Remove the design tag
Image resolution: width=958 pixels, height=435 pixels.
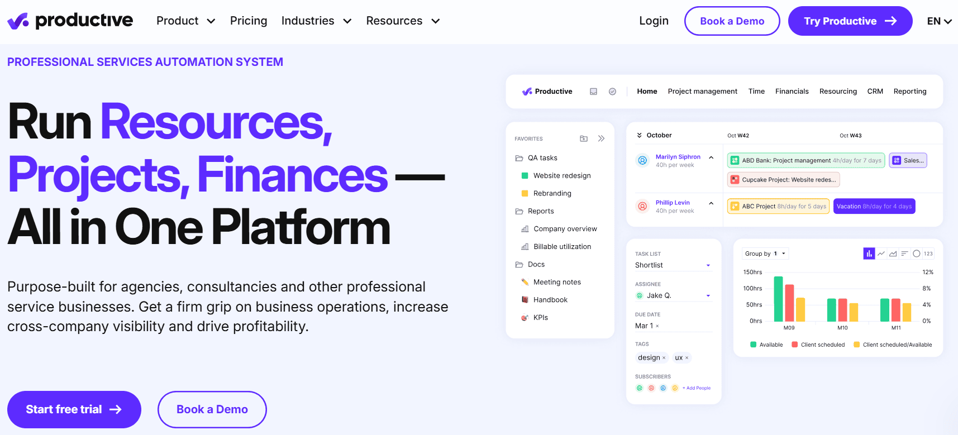click(x=664, y=358)
